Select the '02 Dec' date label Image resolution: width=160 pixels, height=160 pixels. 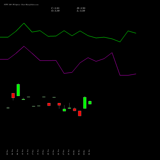79,152
